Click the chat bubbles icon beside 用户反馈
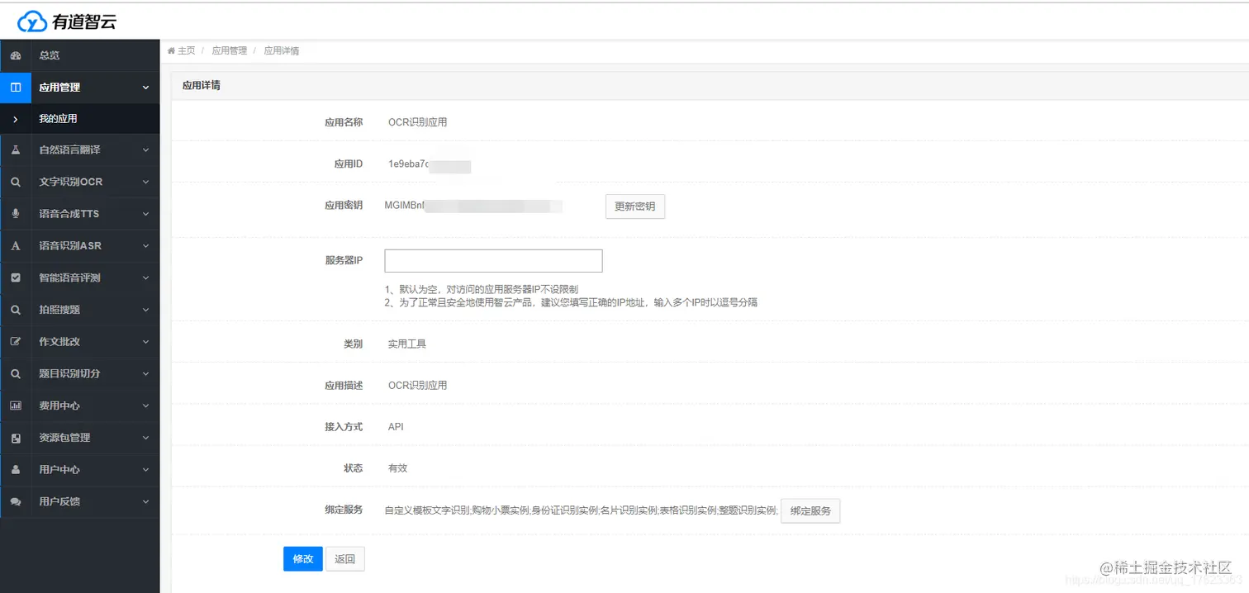Viewport: 1249px width, 593px height. tap(15, 501)
